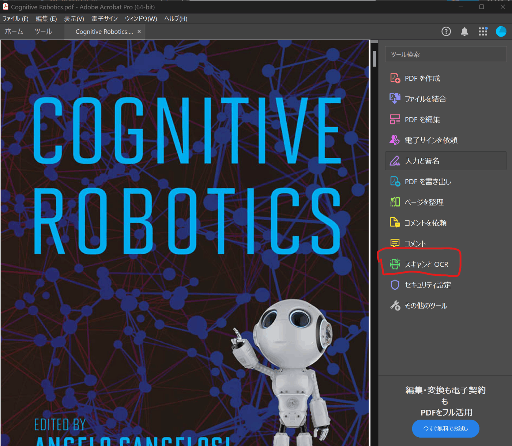512x446 pixels.
Task: Select the その他のツール label
Action: click(426, 306)
